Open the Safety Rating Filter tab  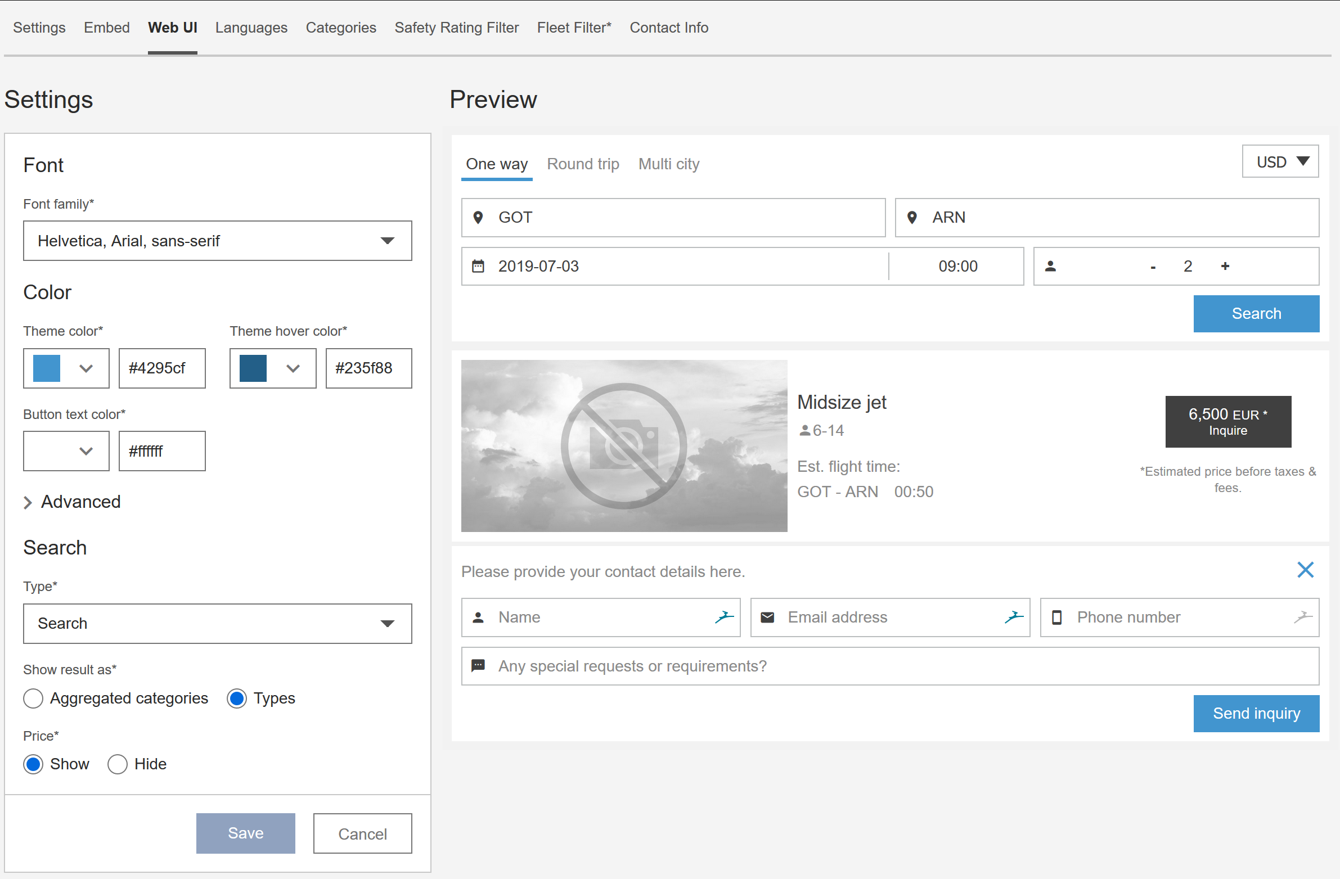pos(457,28)
